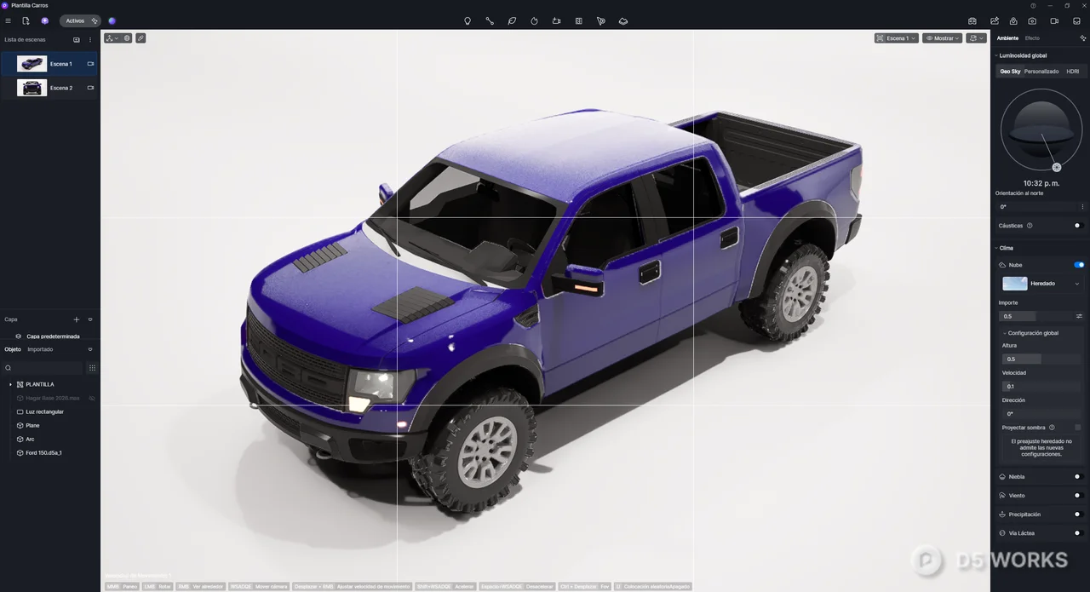Image resolution: width=1090 pixels, height=592 pixels.
Task: Open the VR headset mode icon
Action: (x=972, y=20)
